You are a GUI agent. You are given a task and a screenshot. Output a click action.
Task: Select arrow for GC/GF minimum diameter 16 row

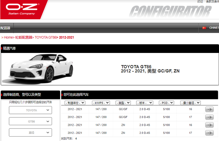tap(209, 109)
